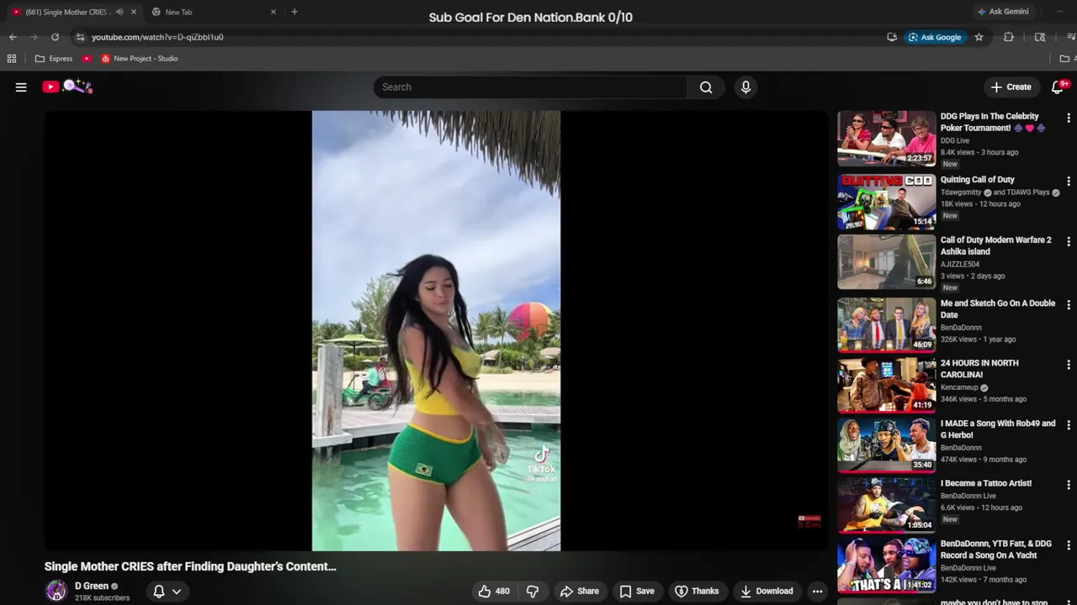Reload the current page
The image size is (1077, 605).
(x=56, y=37)
